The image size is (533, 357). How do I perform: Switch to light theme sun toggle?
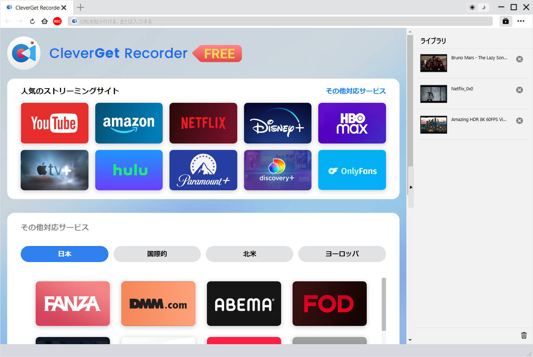click(472, 7)
